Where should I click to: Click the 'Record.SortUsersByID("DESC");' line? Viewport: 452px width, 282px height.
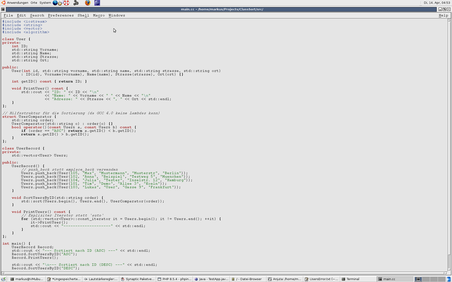46,268
